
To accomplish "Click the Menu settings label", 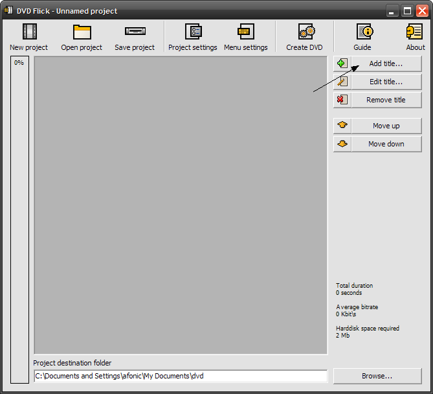I will coord(246,47).
